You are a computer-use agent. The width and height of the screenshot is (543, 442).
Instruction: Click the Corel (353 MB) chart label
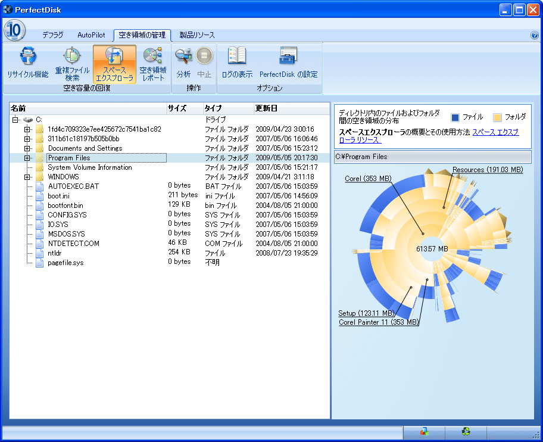click(x=368, y=179)
